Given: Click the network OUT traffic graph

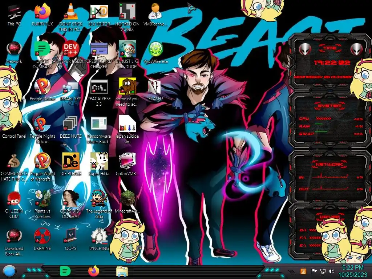Looking at the screenshot, I should click(330, 188).
